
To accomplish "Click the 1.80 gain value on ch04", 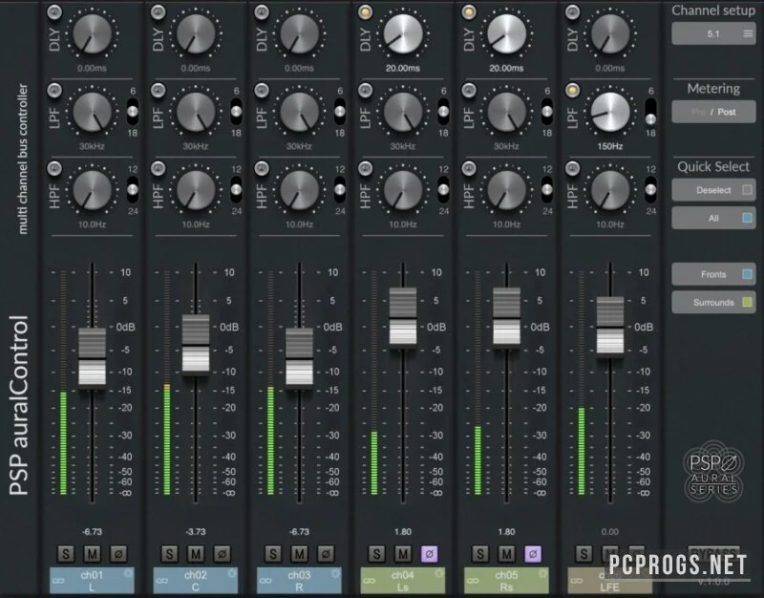I will [x=403, y=532].
